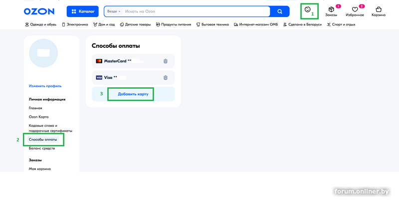Click the profile avatar picture
The width and height of the screenshot is (399, 202).
point(43,53)
